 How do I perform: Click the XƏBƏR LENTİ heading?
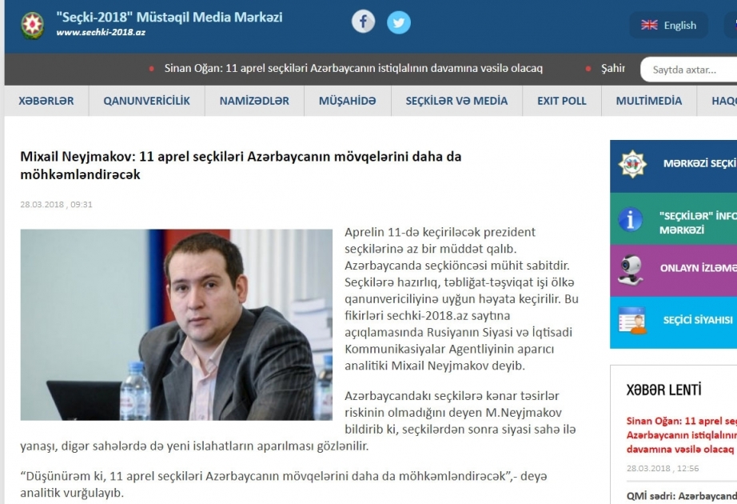click(663, 390)
